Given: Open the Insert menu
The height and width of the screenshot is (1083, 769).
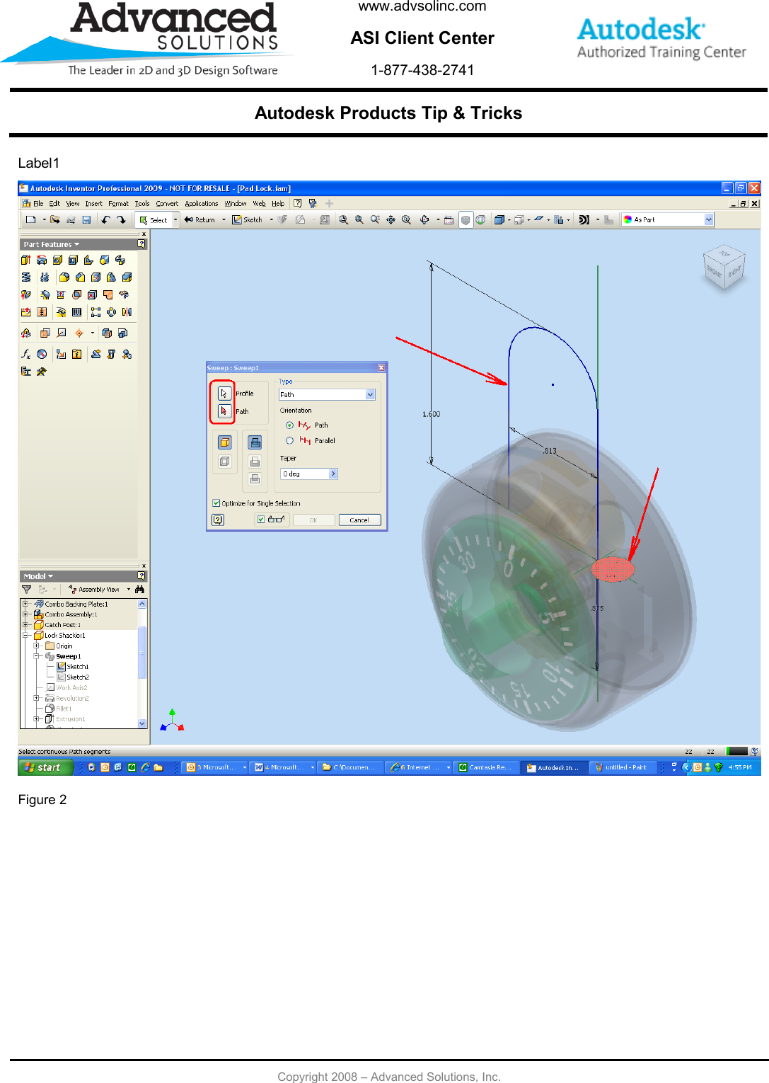Looking at the screenshot, I should (94, 203).
